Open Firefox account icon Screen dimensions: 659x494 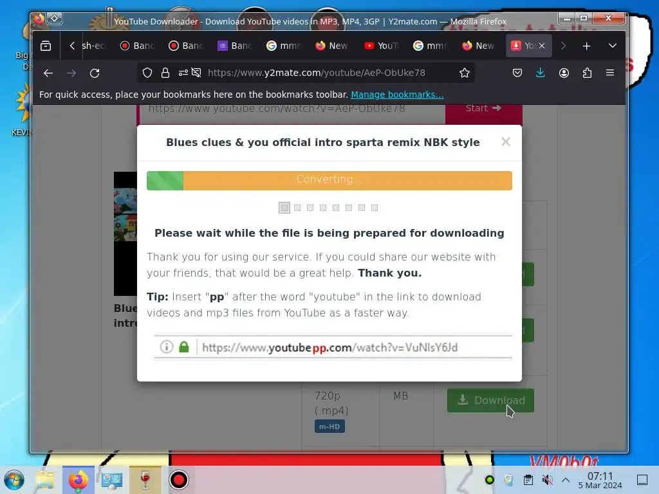[x=564, y=73]
